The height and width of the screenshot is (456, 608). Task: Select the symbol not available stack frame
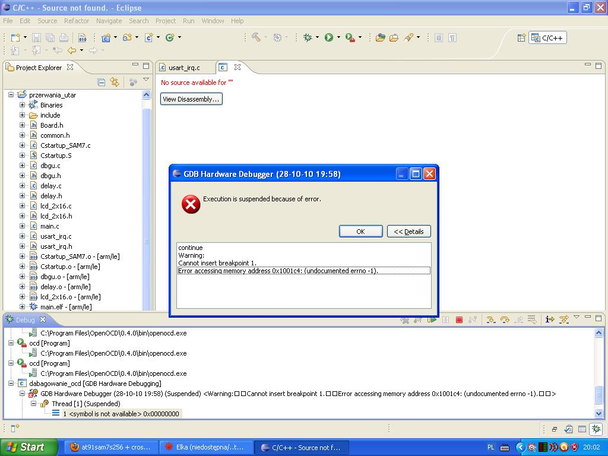pyautogui.click(x=121, y=414)
